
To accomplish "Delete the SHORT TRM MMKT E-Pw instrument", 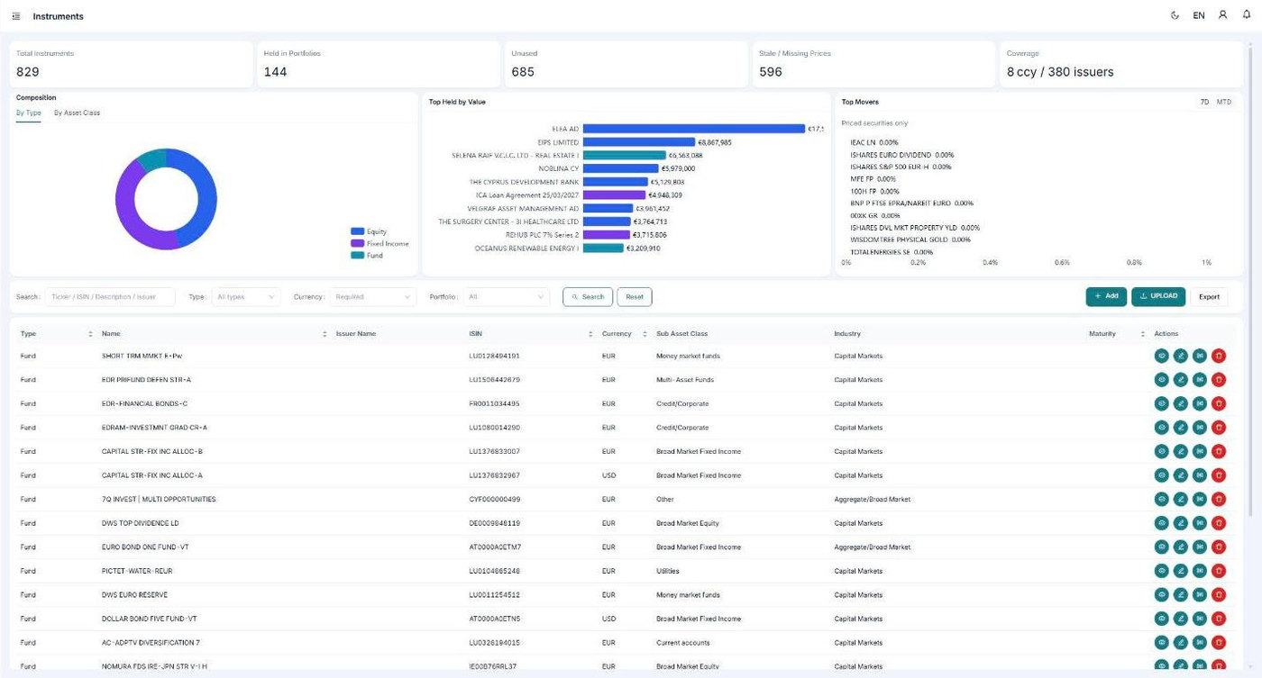I will [1219, 356].
